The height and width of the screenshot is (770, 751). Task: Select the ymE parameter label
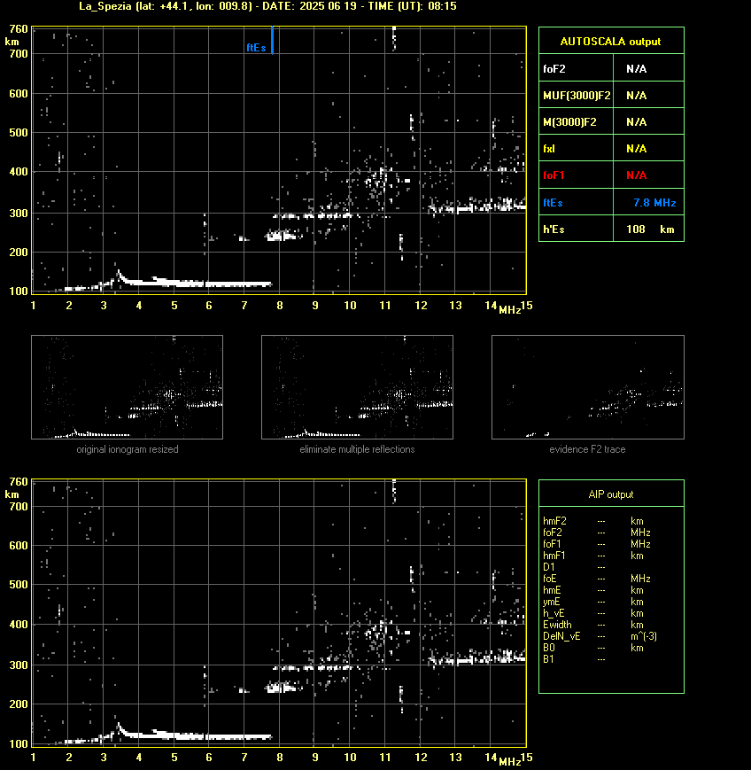tap(551, 602)
